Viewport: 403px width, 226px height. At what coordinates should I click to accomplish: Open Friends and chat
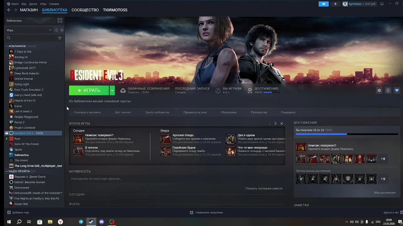393,213
